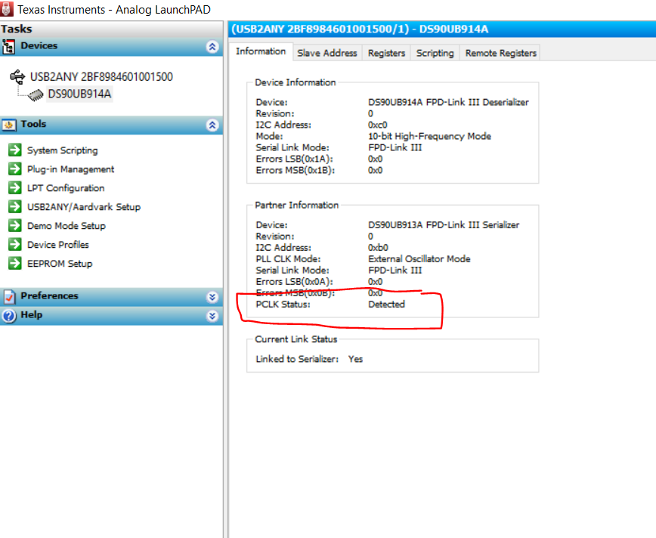Click the blue DS90UB914A device header bar
Image resolution: width=656 pixels, height=538 pixels.
point(442,29)
